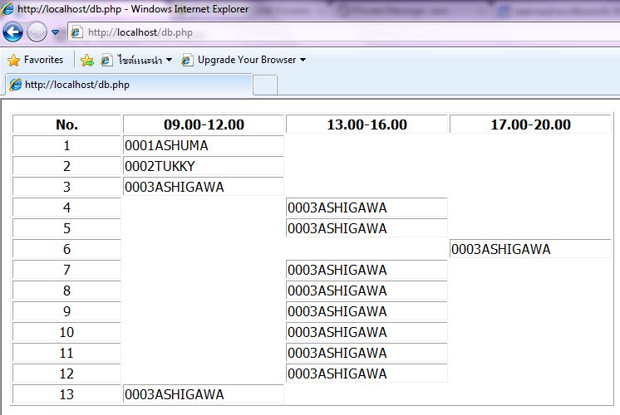The image size is (620, 415).
Task: Click row number 1 cell
Action: [66, 145]
